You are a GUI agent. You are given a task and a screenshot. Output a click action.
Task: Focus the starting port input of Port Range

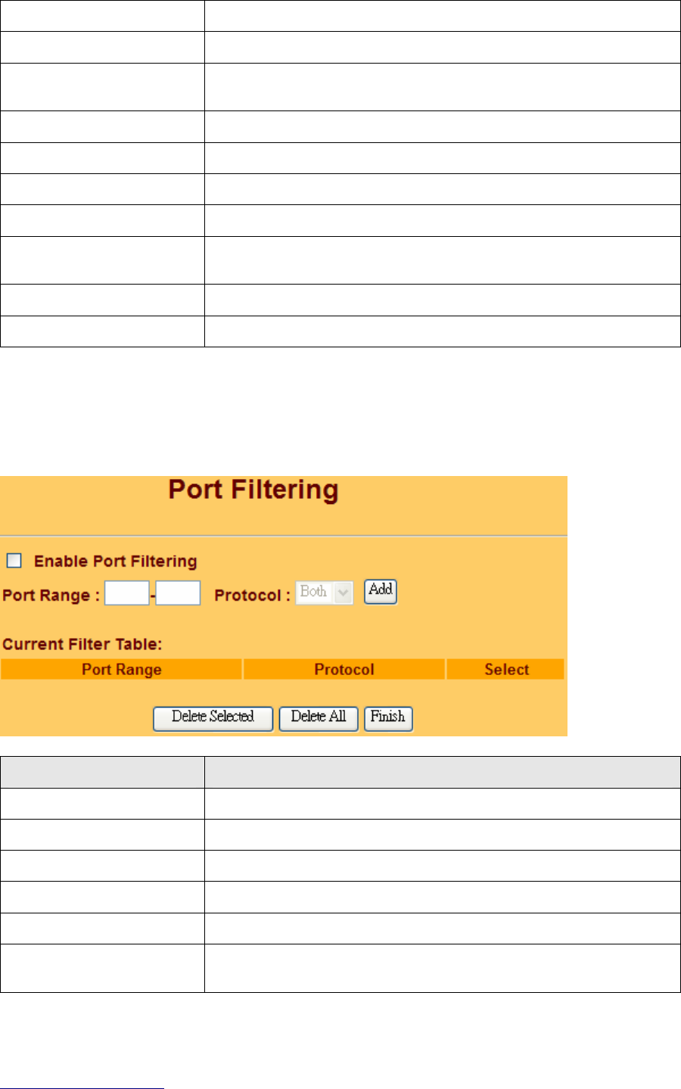pyautogui.click(x=126, y=593)
